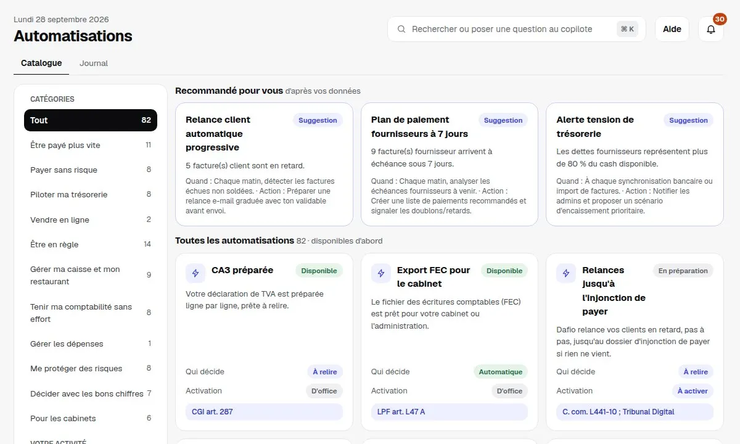Viewport: 740px width, 444px height.
Task: Select Vendre en ligne category
Action: [x=91, y=220]
